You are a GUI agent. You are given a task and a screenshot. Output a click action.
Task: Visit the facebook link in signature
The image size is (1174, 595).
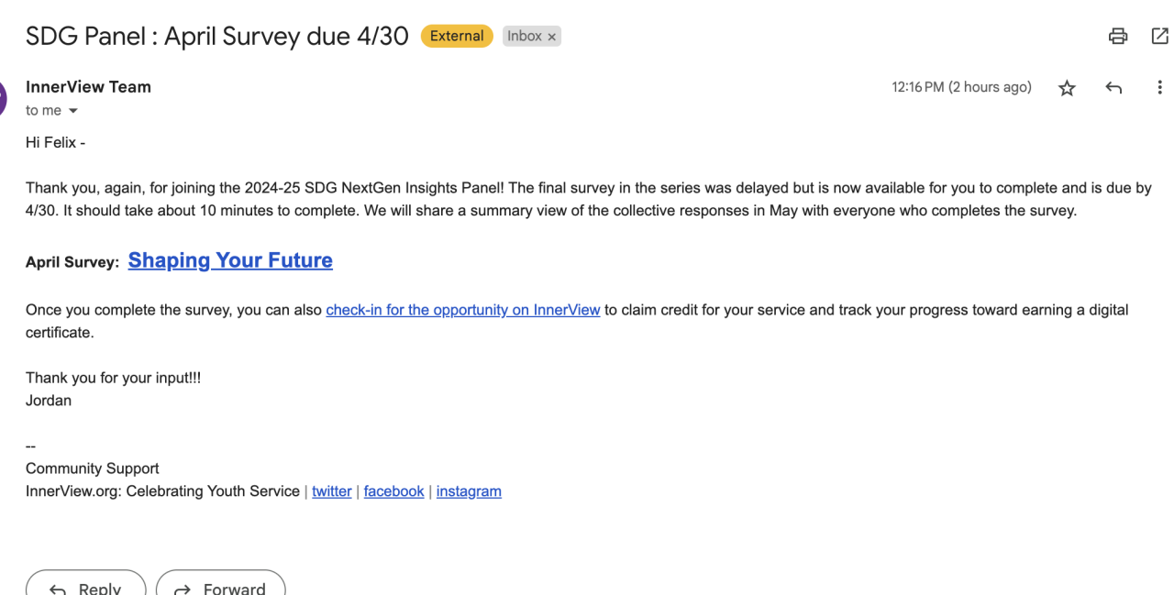click(393, 491)
